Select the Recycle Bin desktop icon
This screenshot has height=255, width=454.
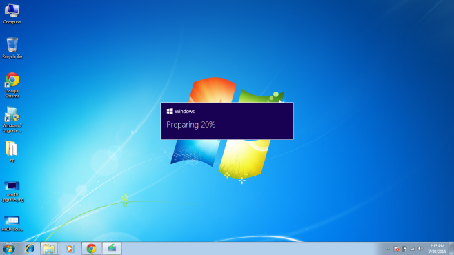tap(12, 48)
